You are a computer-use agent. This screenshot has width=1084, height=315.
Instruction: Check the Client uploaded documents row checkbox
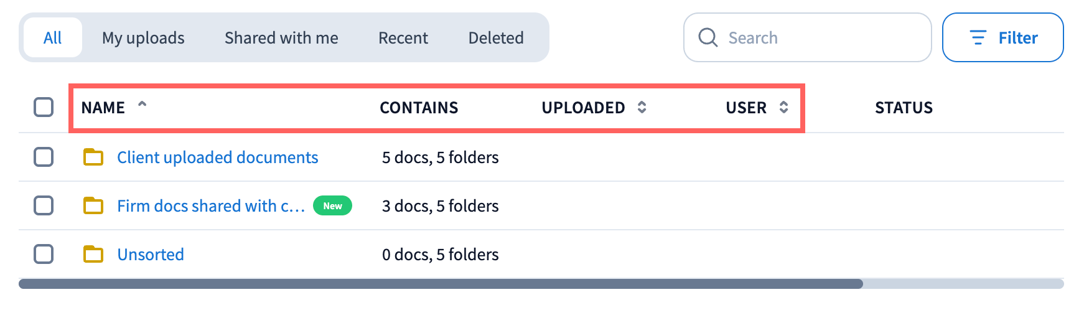tap(44, 157)
